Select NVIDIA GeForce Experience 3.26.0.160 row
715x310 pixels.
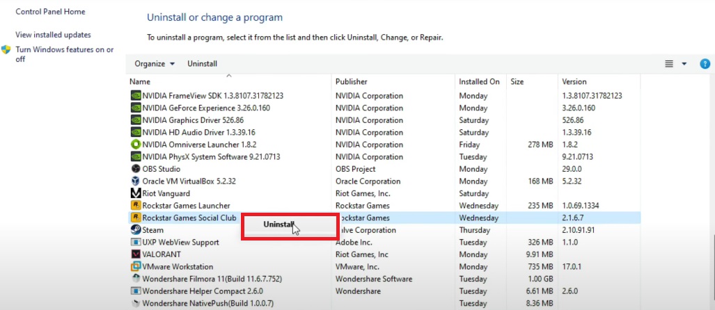(x=206, y=108)
